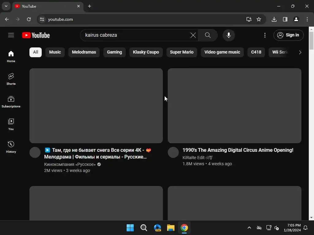Open the melodrama video thumbnail
The height and width of the screenshot is (235, 314).
[96, 106]
